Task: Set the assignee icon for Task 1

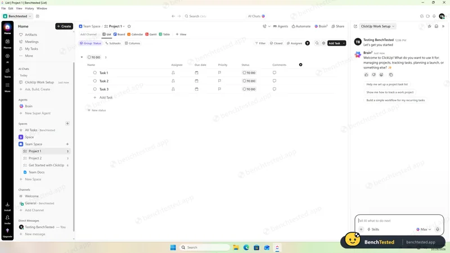Action: coord(173,73)
